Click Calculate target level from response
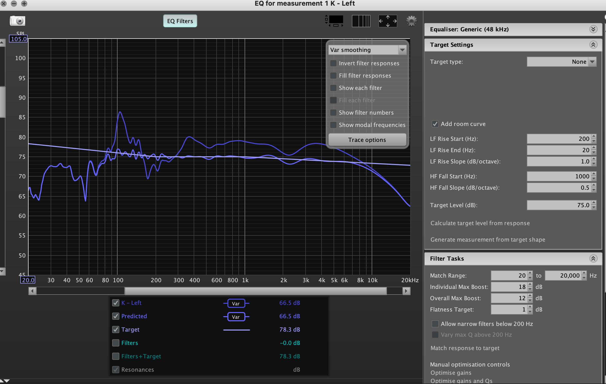 480,223
